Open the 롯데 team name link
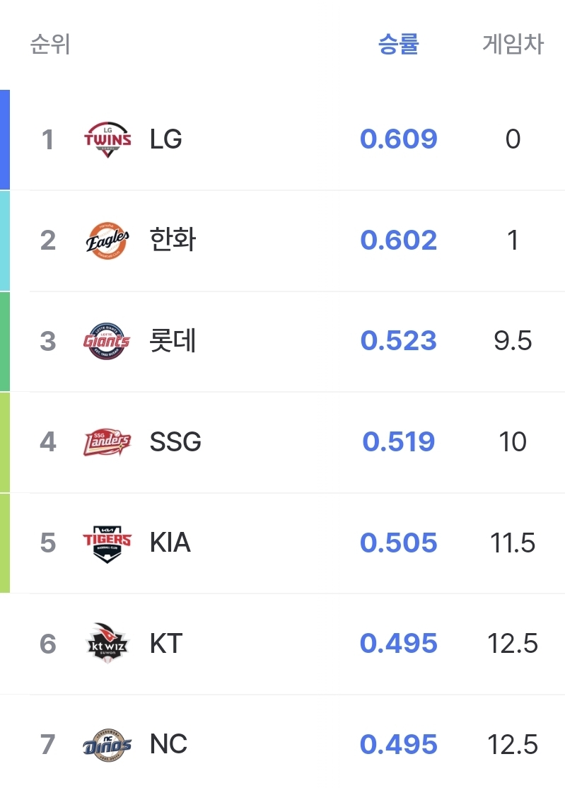This screenshot has height=788, width=565. 173,341
